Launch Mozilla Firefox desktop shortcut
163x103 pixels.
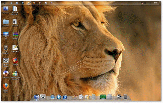6,88
